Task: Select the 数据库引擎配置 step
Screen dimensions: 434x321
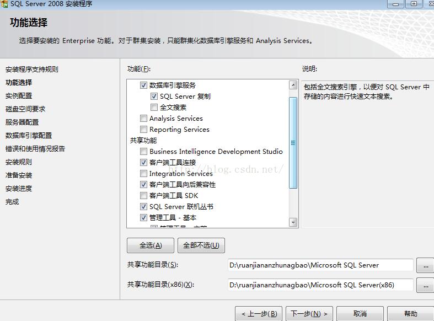Action: [x=29, y=136]
